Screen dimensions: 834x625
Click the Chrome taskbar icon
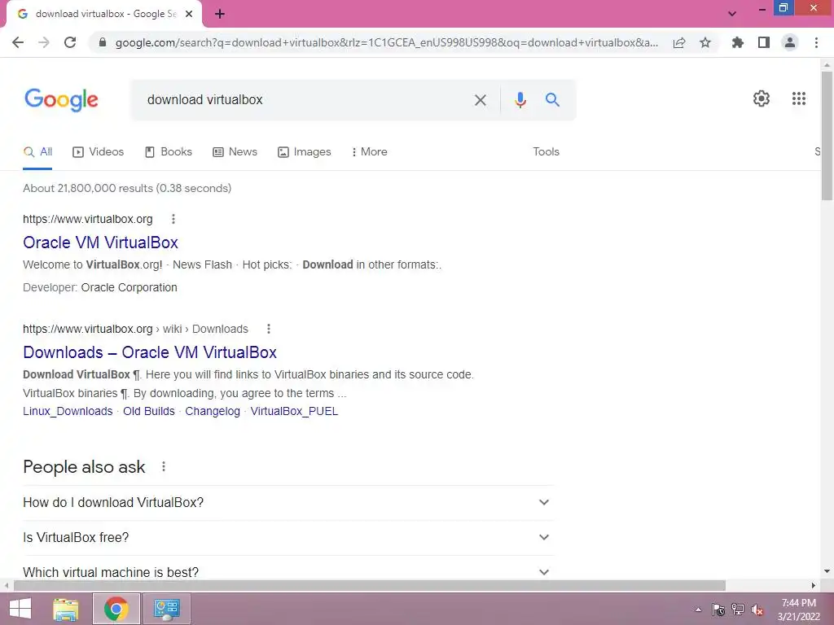(116, 609)
